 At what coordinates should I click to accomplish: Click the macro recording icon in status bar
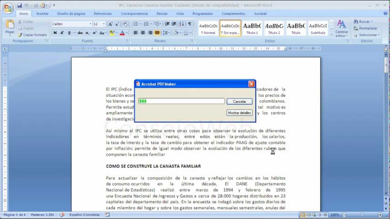(107, 215)
